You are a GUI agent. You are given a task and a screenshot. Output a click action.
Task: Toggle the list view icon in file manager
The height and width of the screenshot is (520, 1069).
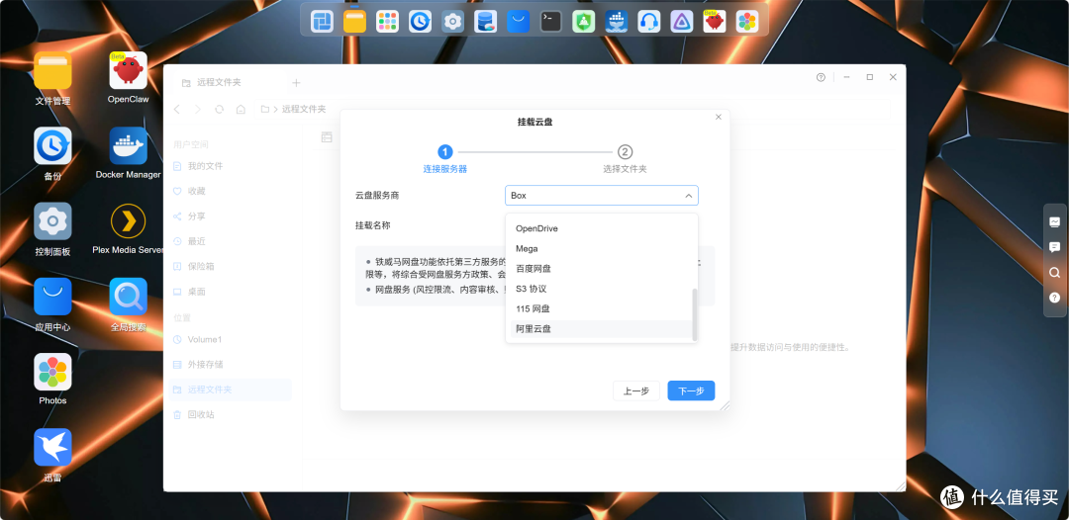click(x=327, y=136)
